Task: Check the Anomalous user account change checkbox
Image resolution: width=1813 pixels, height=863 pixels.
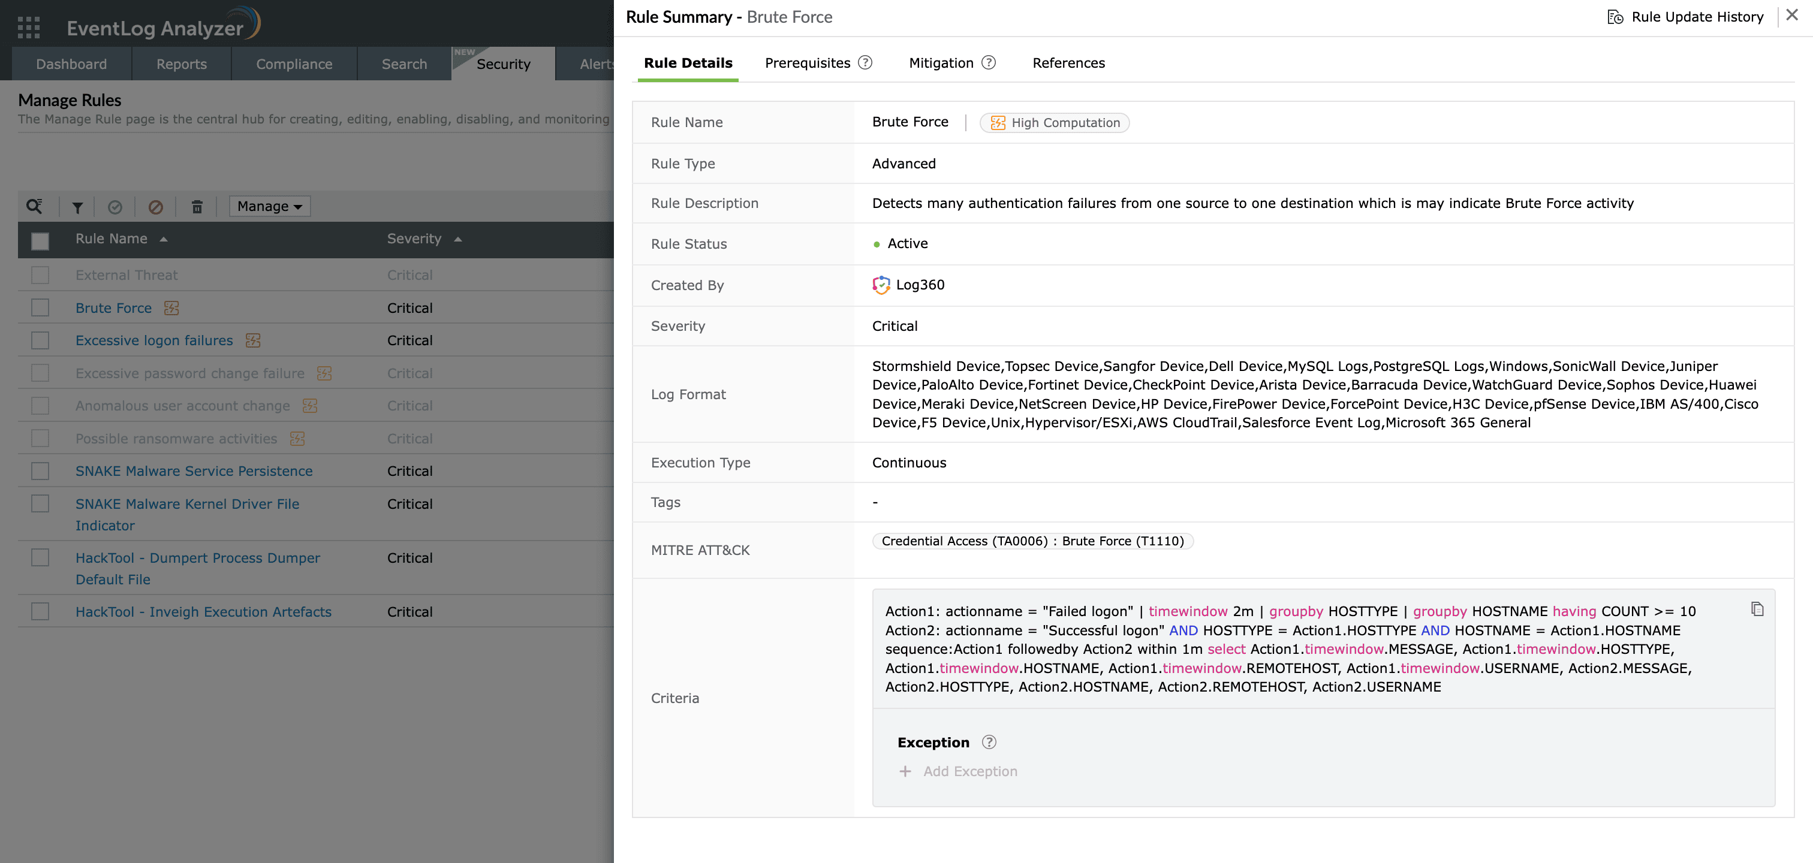Action: pyautogui.click(x=40, y=406)
